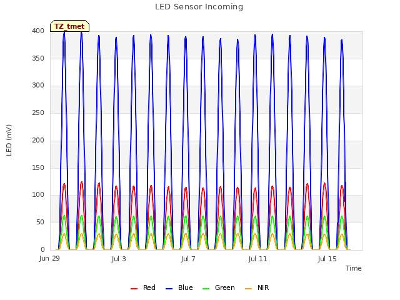Click the TZ_tmet annotation label
The width and height of the screenshot is (400, 300).
69,26
